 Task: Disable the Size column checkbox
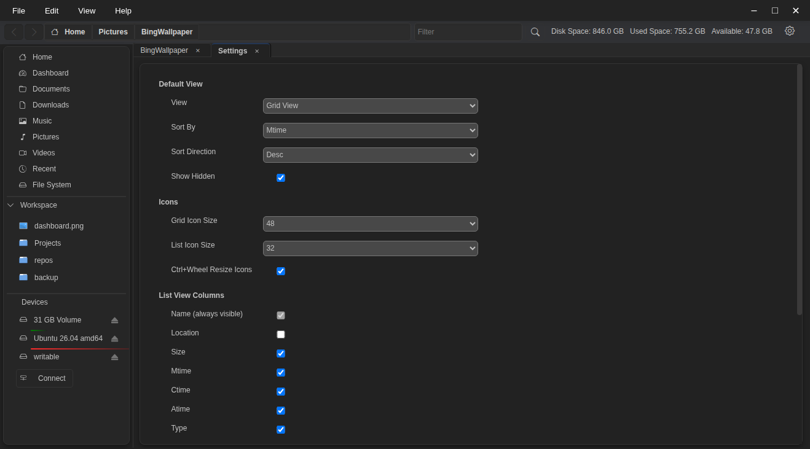(x=281, y=353)
